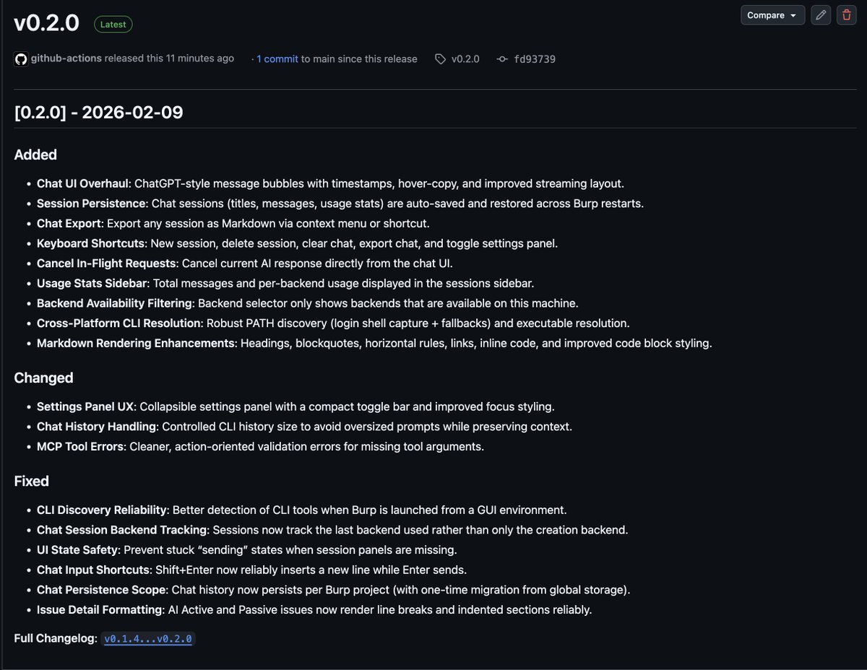Click 'Chat Persistence Scope' bullet text
The image size is (867, 670).
tap(101, 590)
